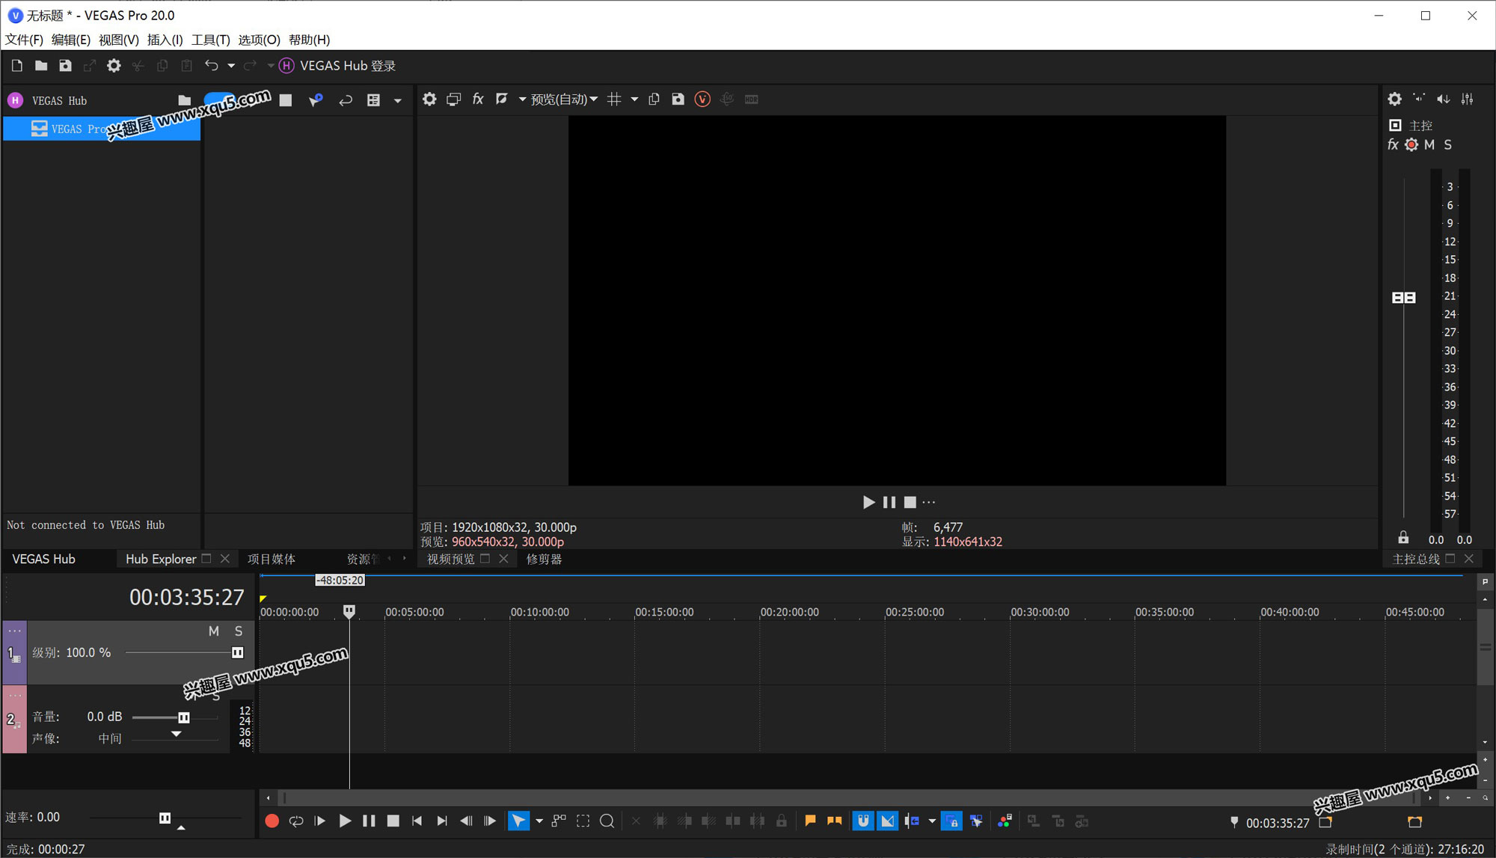This screenshot has width=1496, height=858.
Task: Toggle preview on external monitor
Action: click(x=453, y=99)
